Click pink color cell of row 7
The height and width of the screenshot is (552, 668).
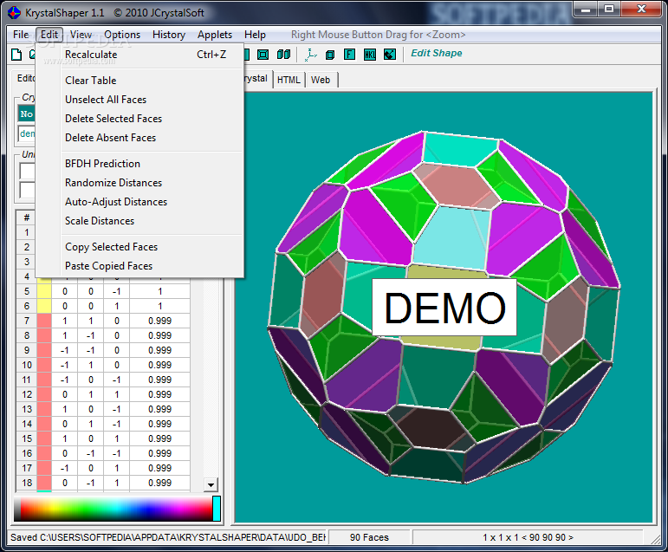[x=44, y=321]
